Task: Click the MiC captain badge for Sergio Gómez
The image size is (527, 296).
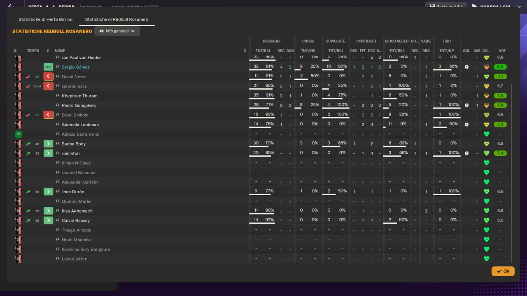Action: (48, 67)
